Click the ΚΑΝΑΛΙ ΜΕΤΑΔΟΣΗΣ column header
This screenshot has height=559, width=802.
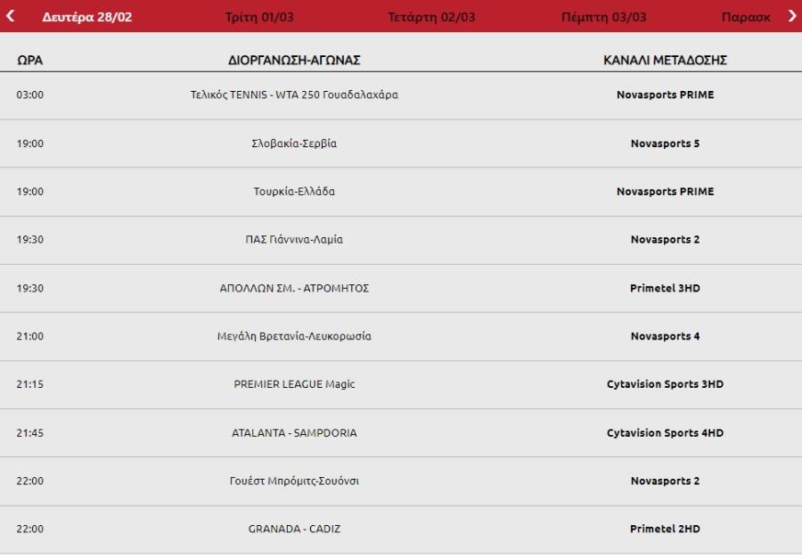coord(665,61)
